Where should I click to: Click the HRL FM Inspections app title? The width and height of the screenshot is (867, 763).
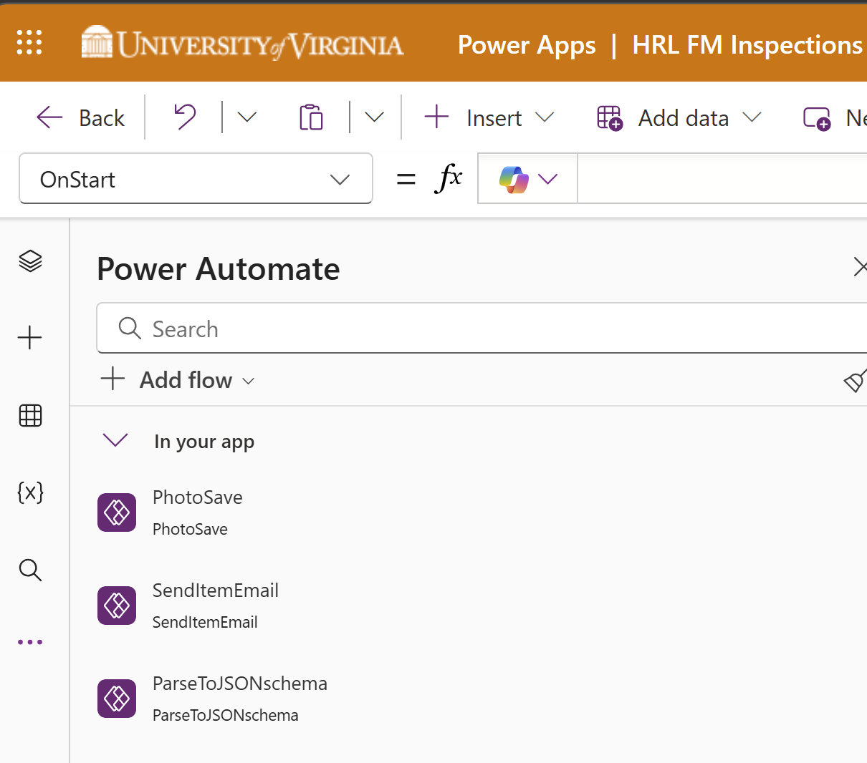(747, 45)
